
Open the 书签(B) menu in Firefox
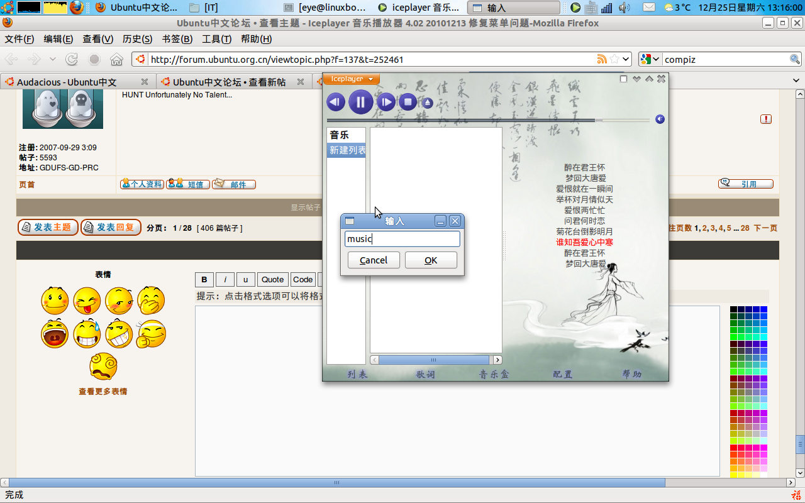click(177, 39)
